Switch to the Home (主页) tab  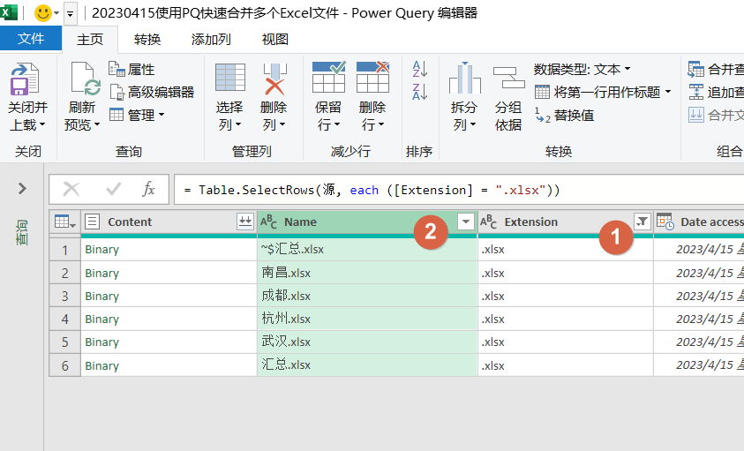point(90,40)
